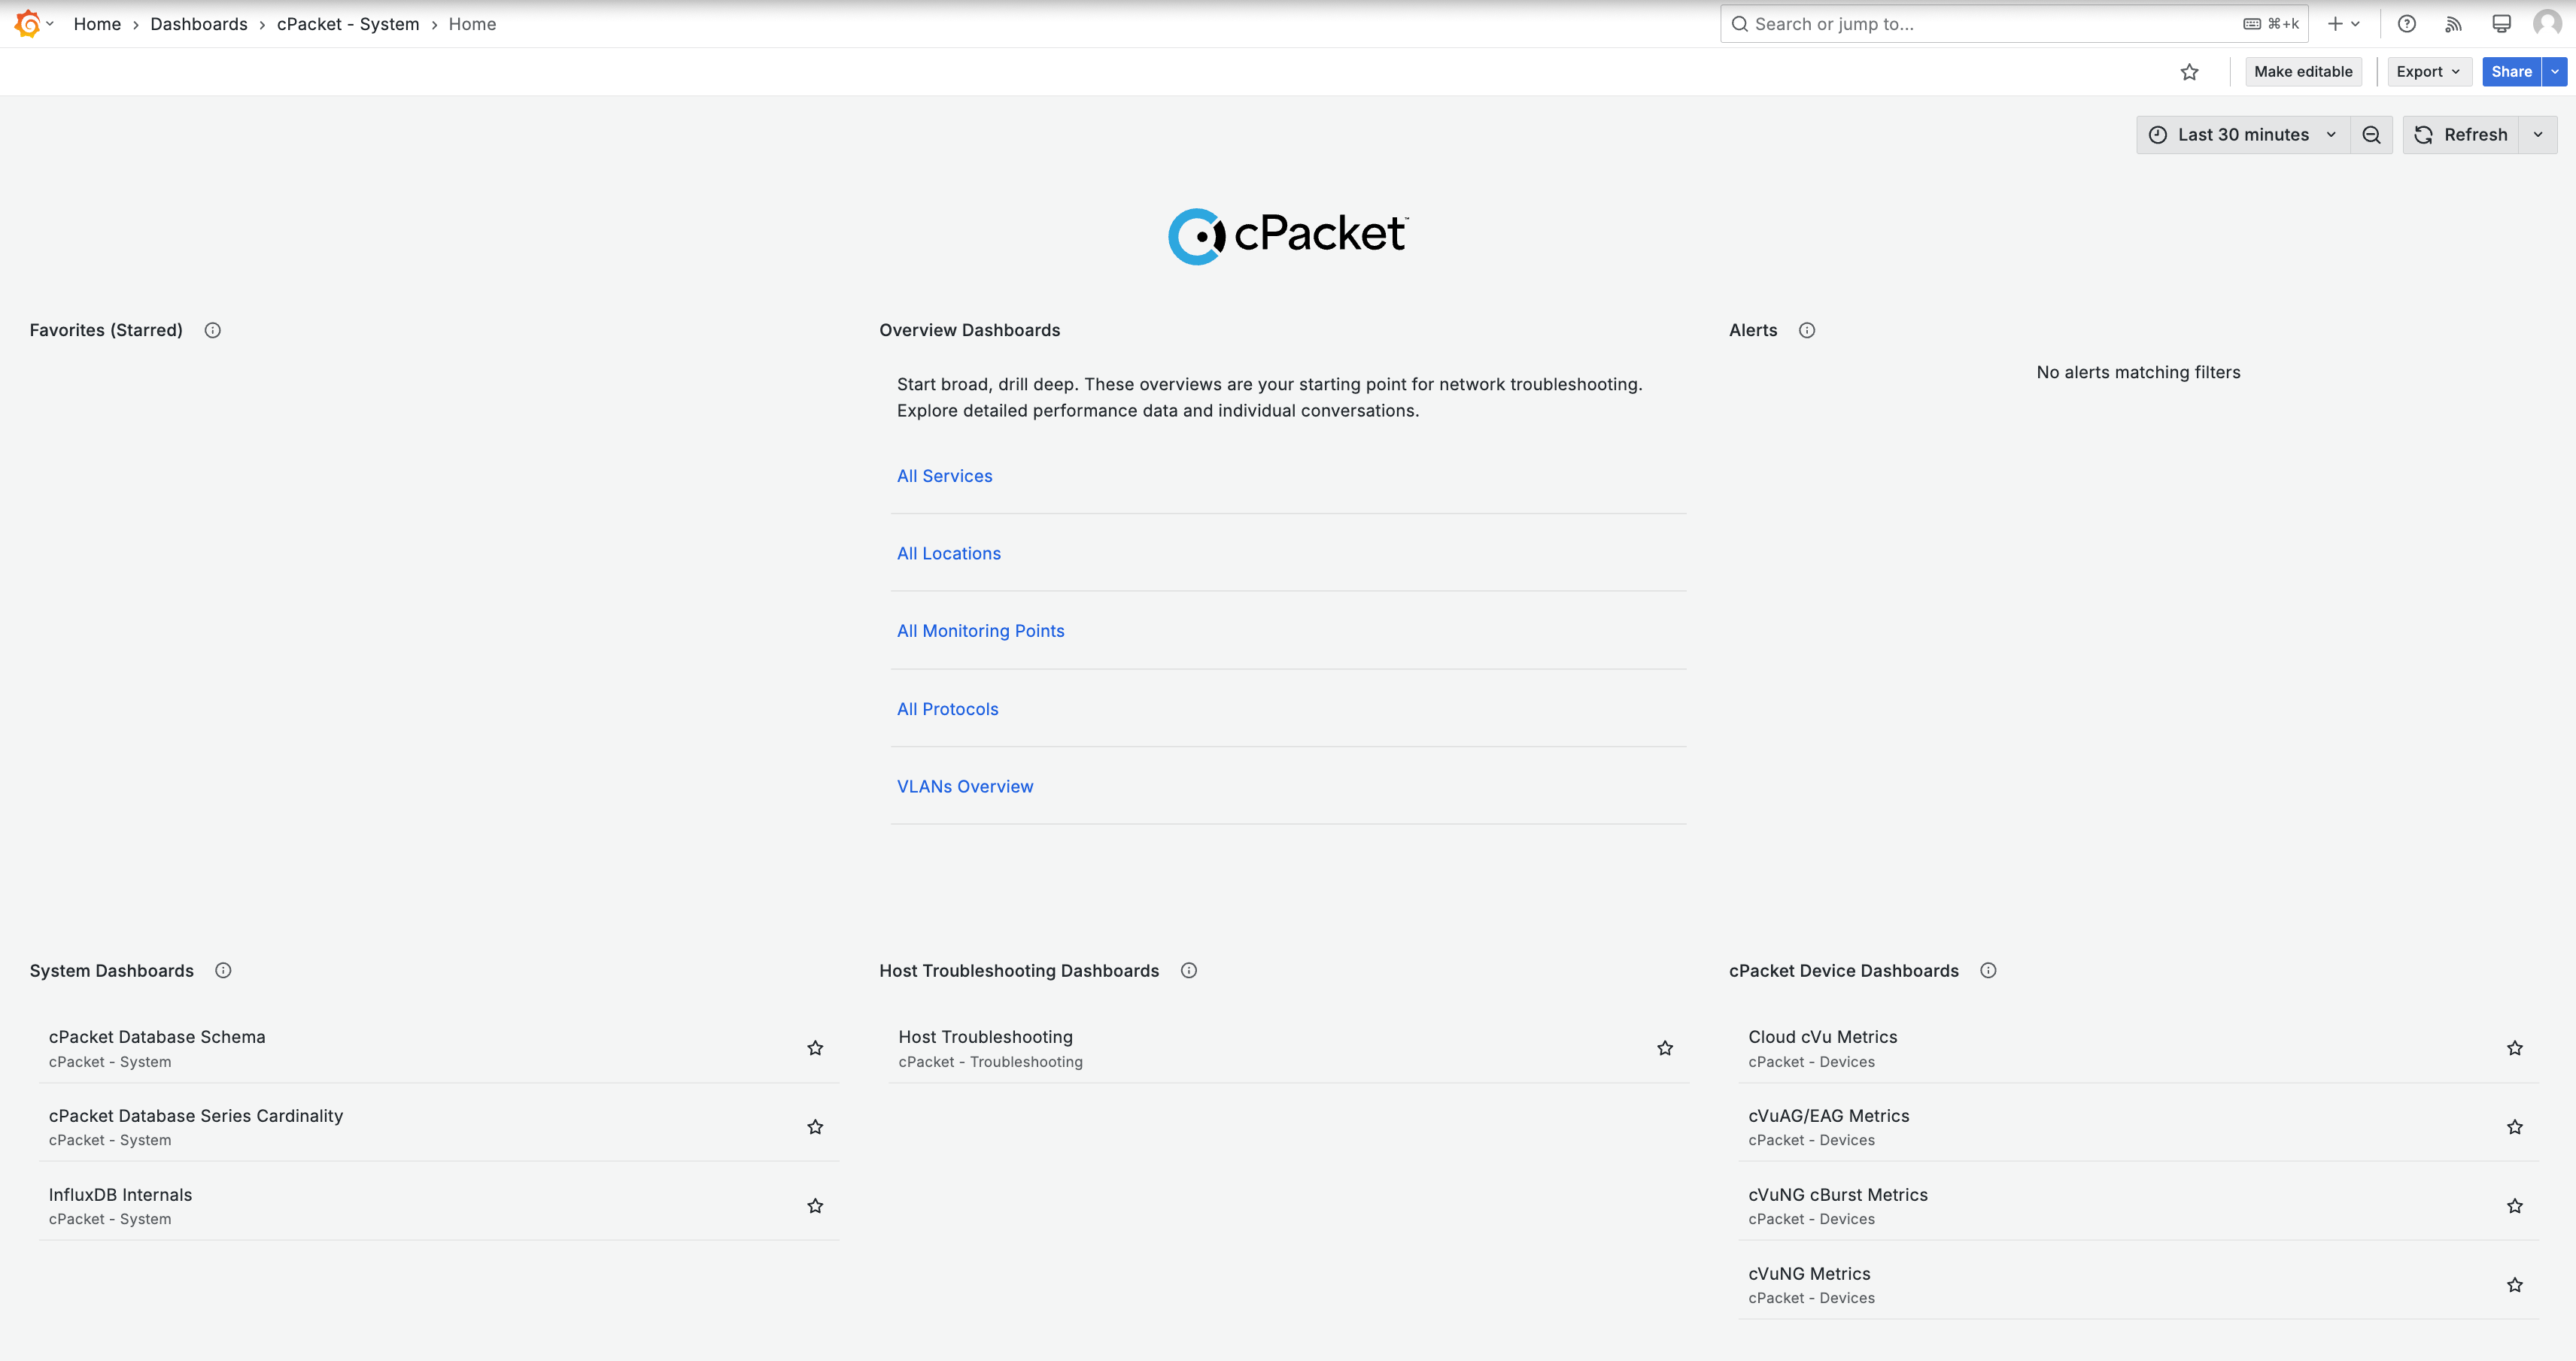
Task: Star the InfluxDB Internals dashboard
Action: point(816,1206)
